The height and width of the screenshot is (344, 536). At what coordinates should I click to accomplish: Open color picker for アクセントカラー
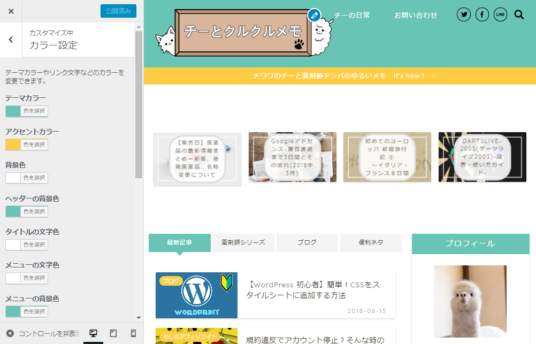tap(27, 144)
